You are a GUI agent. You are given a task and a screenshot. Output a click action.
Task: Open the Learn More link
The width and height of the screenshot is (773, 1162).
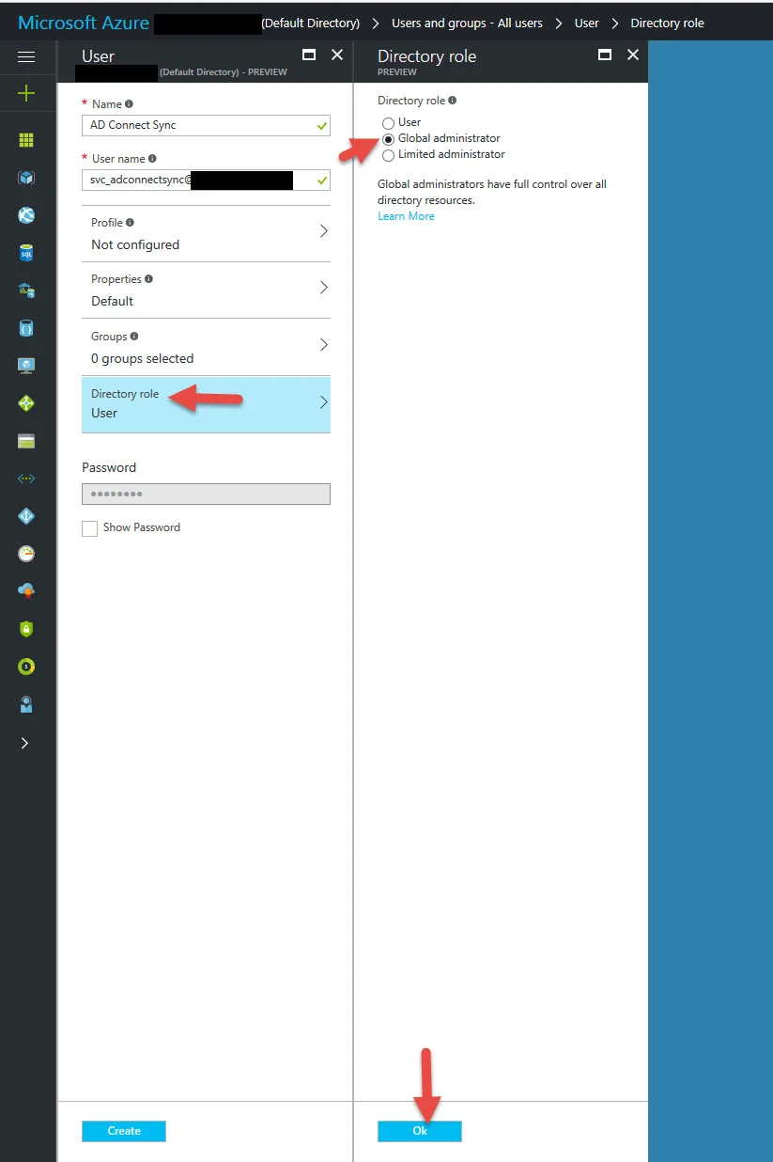tap(406, 216)
